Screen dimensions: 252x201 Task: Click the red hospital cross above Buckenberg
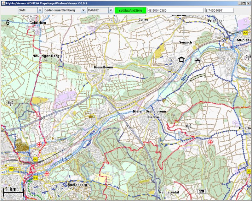pos(47,173)
